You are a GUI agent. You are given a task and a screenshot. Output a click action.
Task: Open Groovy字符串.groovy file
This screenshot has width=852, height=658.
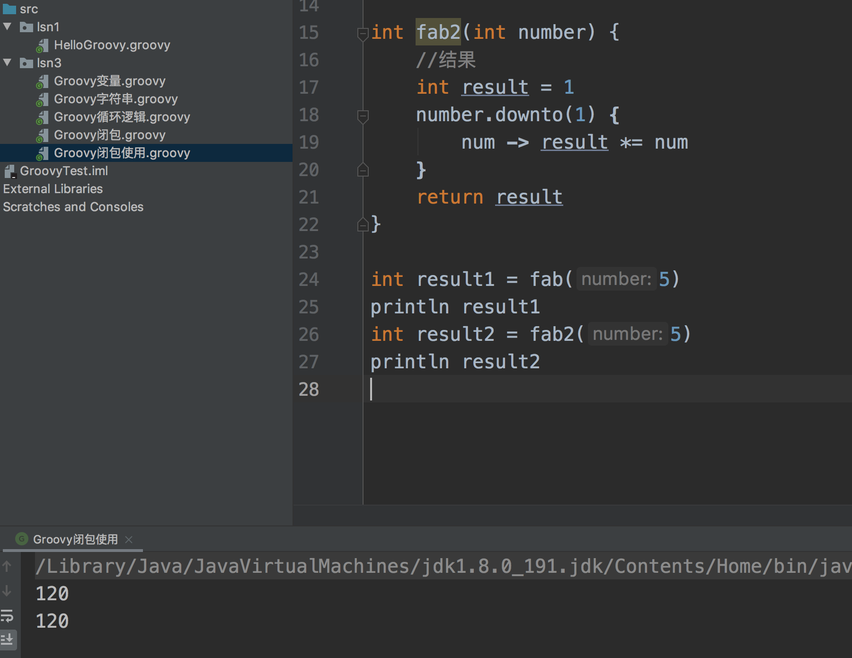point(116,99)
